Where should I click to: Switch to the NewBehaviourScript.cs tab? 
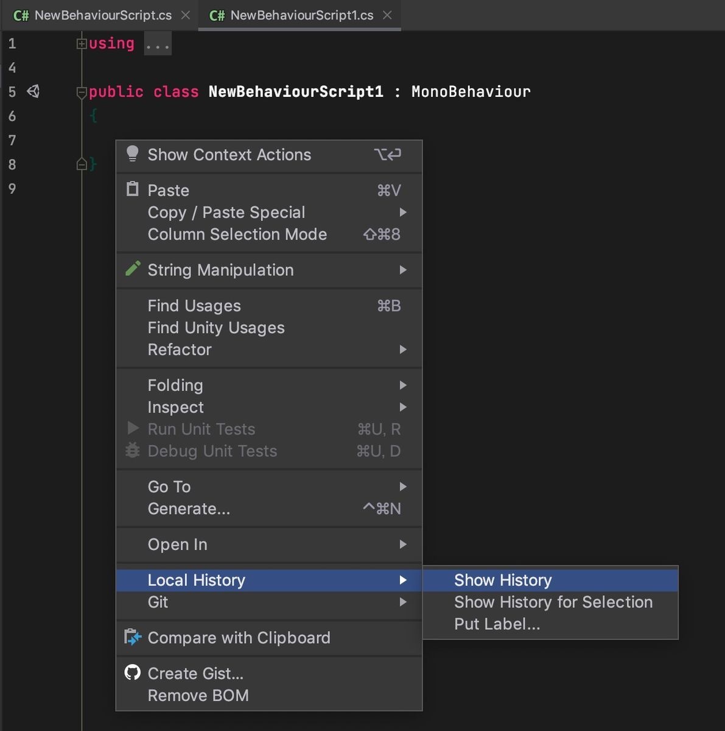point(97,15)
